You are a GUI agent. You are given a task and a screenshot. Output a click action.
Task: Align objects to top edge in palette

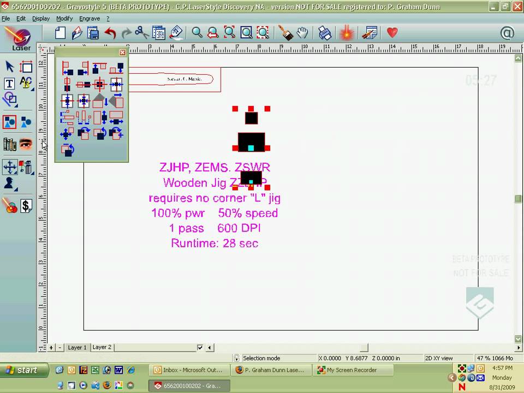(x=99, y=68)
